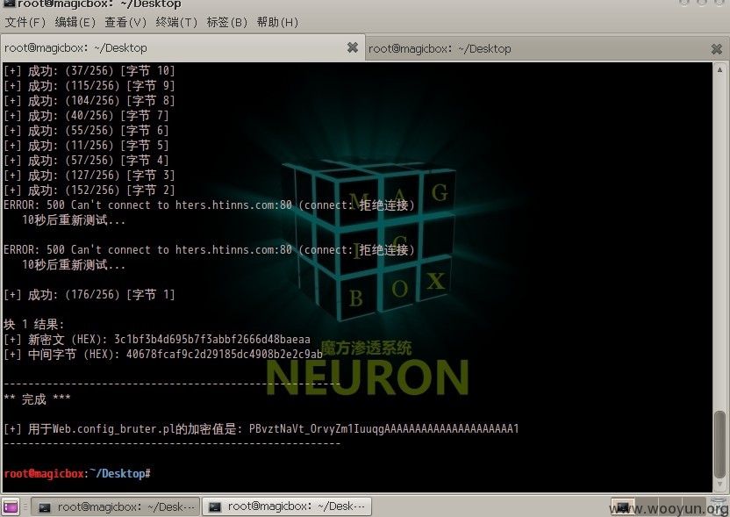Click the terminal icon in title bar
Image resolution: width=730 pixels, height=517 pixels.
tap(9, 4)
